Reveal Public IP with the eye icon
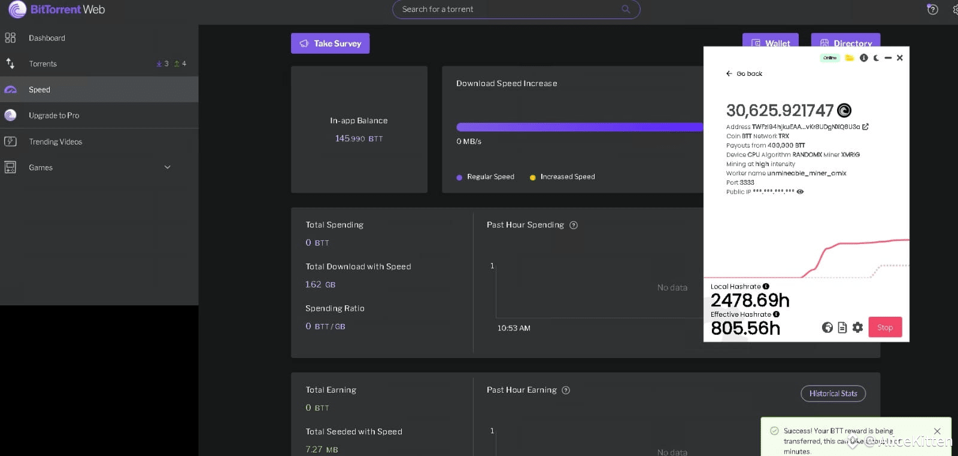 coord(800,192)
